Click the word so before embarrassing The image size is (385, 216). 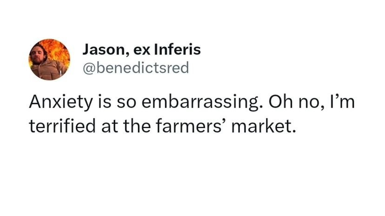point(126,103)
